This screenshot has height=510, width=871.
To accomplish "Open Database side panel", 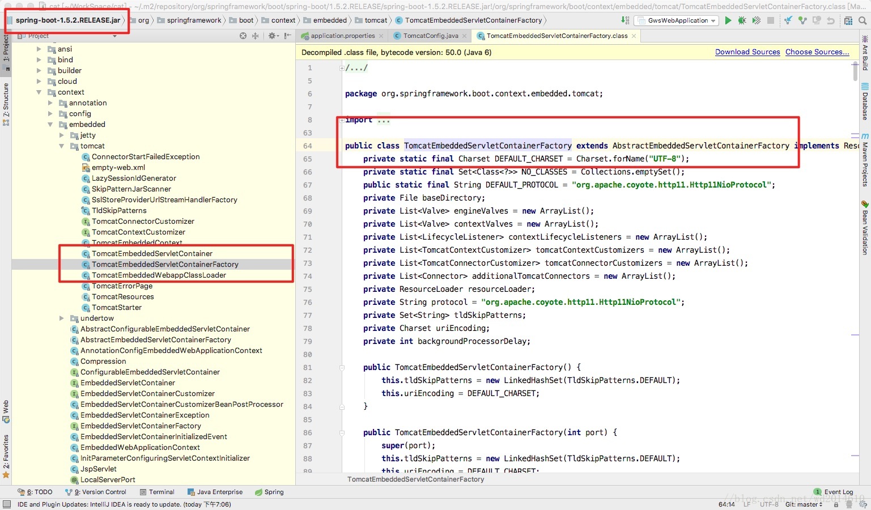I will (x=865, y=102).
